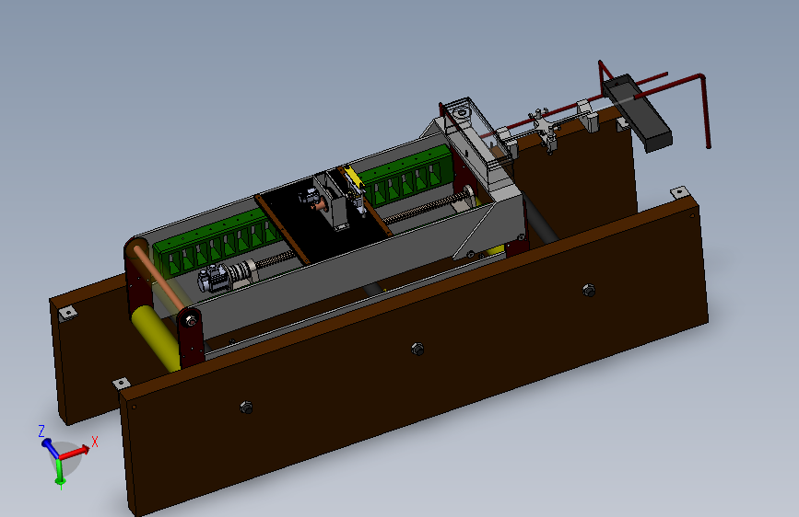The height and width of the screenshot is (517, 799).
Task: Click the blue Z axis of the orientation triad
Action: (x=50, y=447)
